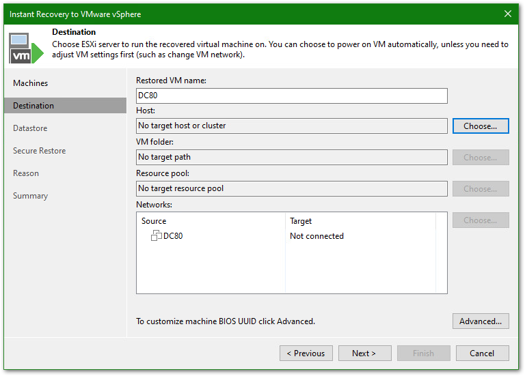Proceed with the Next button
525x376 pixels.
click(x=364, y=353)
